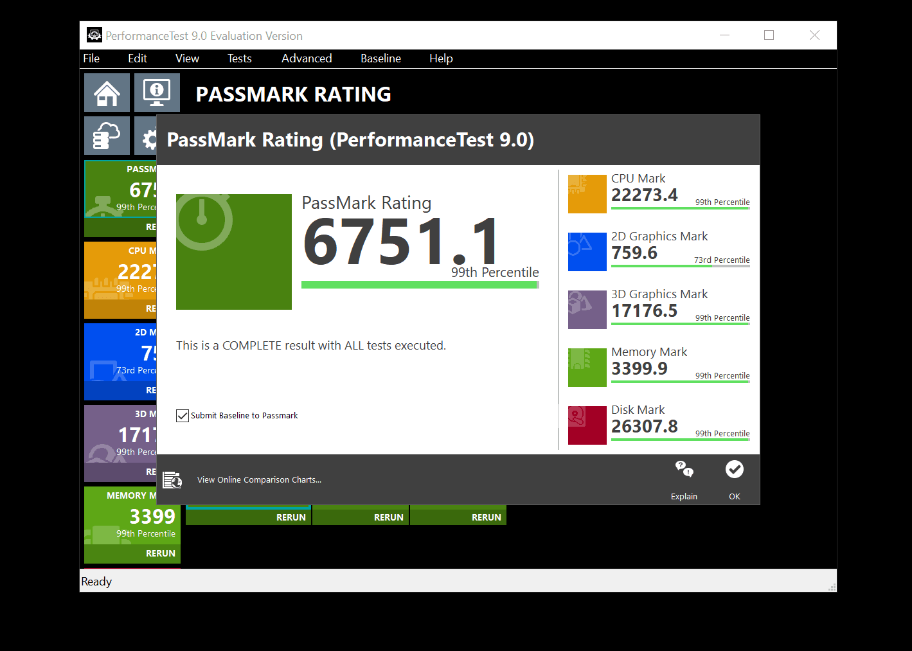912x651 pixels.
Task: Click the green stopwatch PassMark Rating icon
Action: tap(234, 252)
